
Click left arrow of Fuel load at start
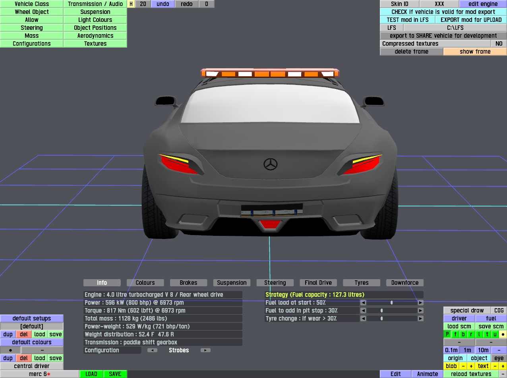[363, 303]
